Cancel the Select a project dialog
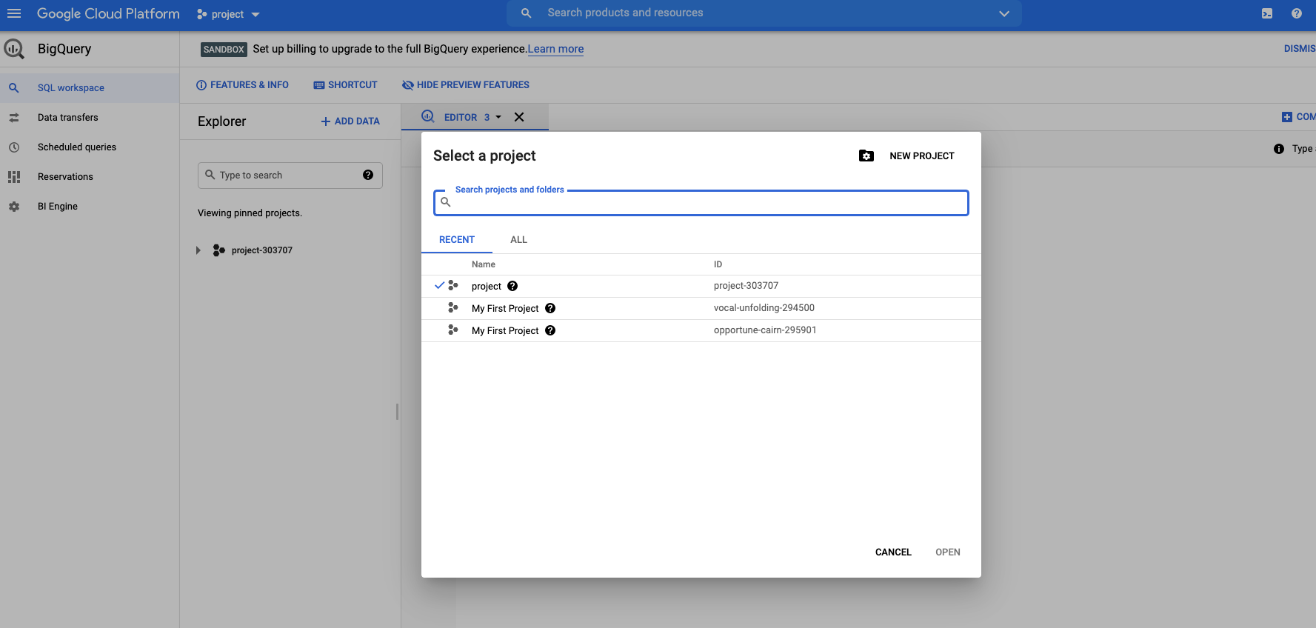The height and width of the screenshot is (628, 1316). point(893,552)
